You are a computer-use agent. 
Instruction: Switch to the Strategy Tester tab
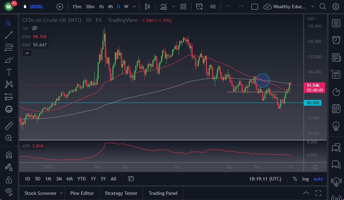tap(121, 193)
